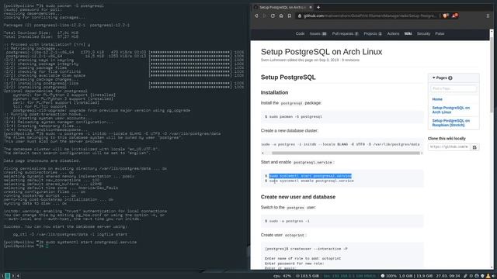This screenshot has height=279, width=497.
Task: Select the Setup PostgreSQL on Arch tab
Action: pyautogui.click(x=282, y=7)
